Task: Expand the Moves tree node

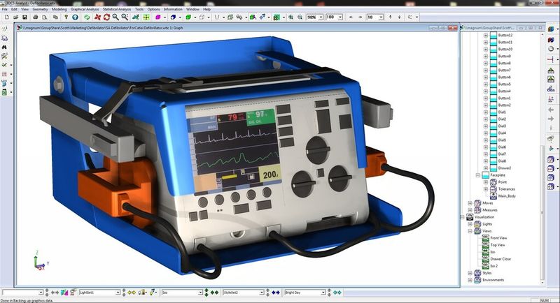Action: click(470, 203)
